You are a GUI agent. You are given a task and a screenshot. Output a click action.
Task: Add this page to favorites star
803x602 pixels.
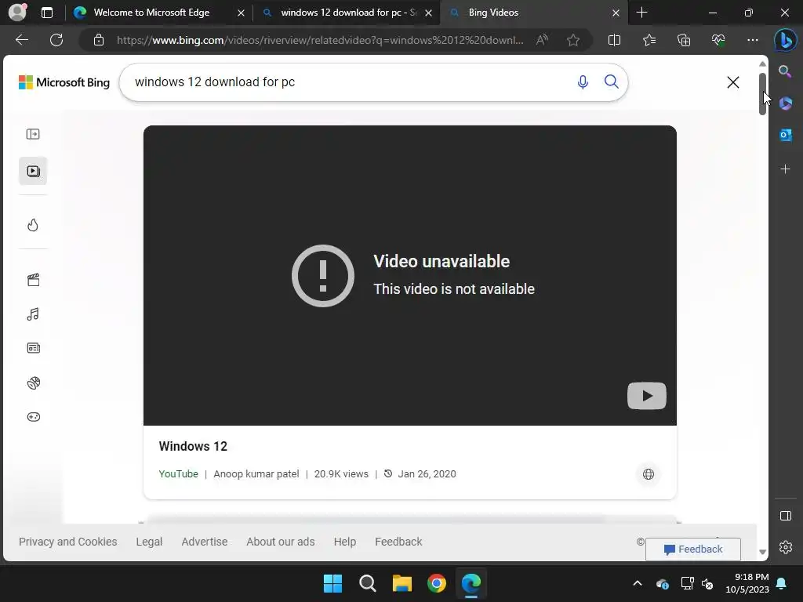pyautogui.click(x=573, y=39)
